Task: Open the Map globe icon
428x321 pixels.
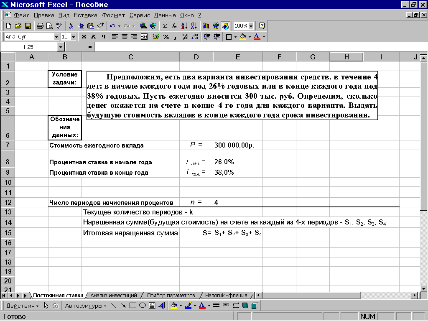Action: tap(216, 26)
